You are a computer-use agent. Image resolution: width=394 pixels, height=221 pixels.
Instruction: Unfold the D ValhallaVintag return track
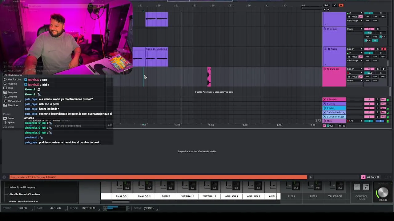[324, 112]
